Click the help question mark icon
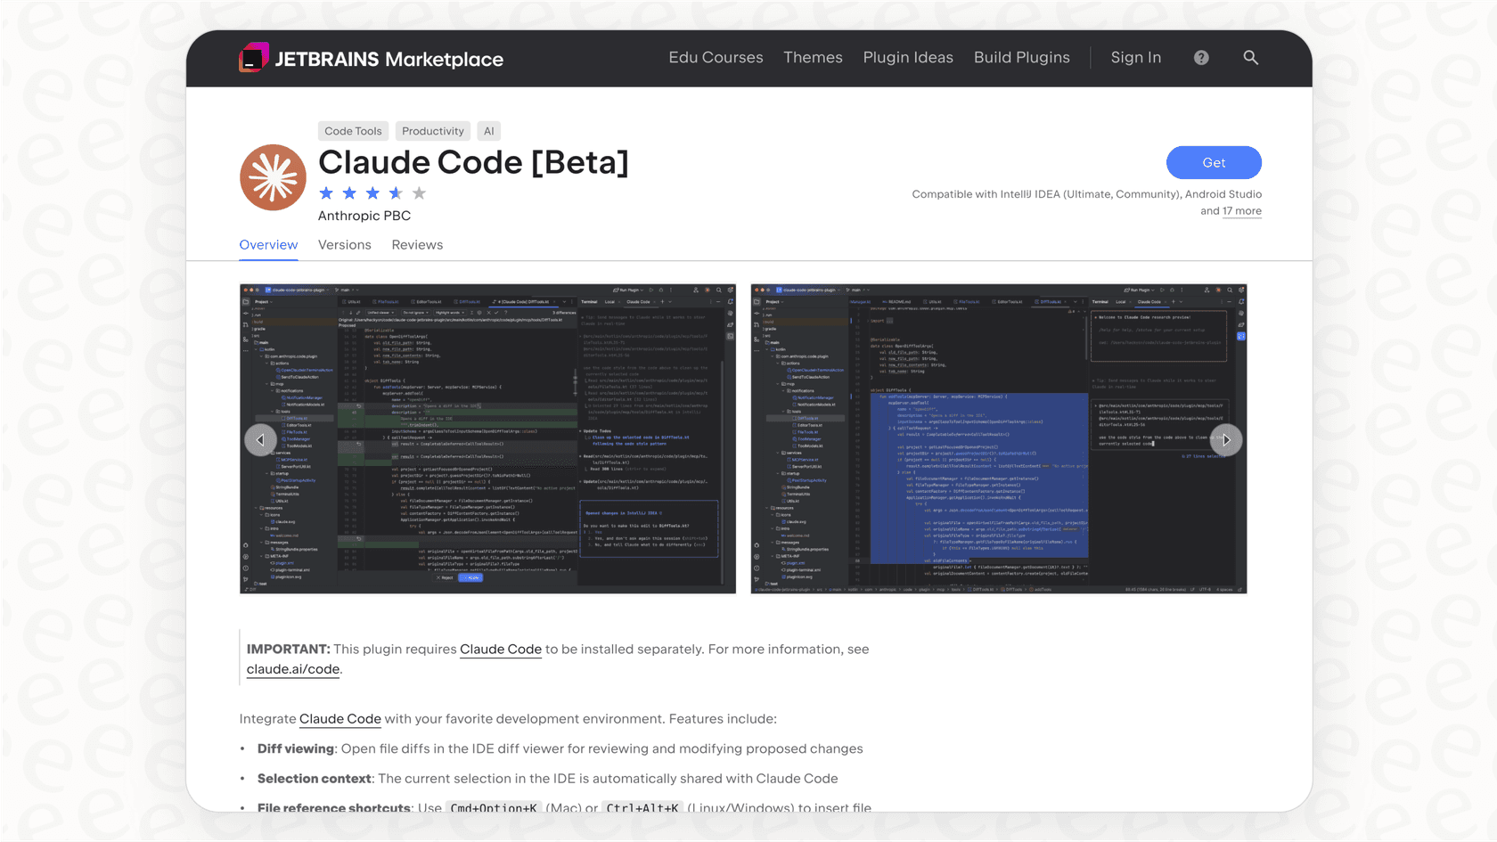 pyautogui.click(x=1200, y=57)
